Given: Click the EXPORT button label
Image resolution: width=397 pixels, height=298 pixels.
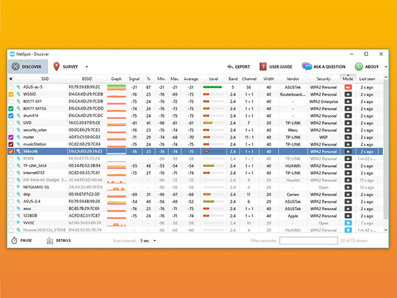Looking at the screenshot, I should (243, 67).
